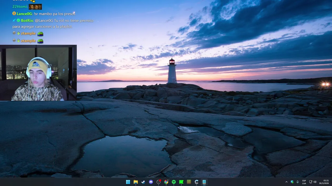Open the network tray icon
Image resolution: width=332 pixels, height=186 pixels.
pos(311,182)
